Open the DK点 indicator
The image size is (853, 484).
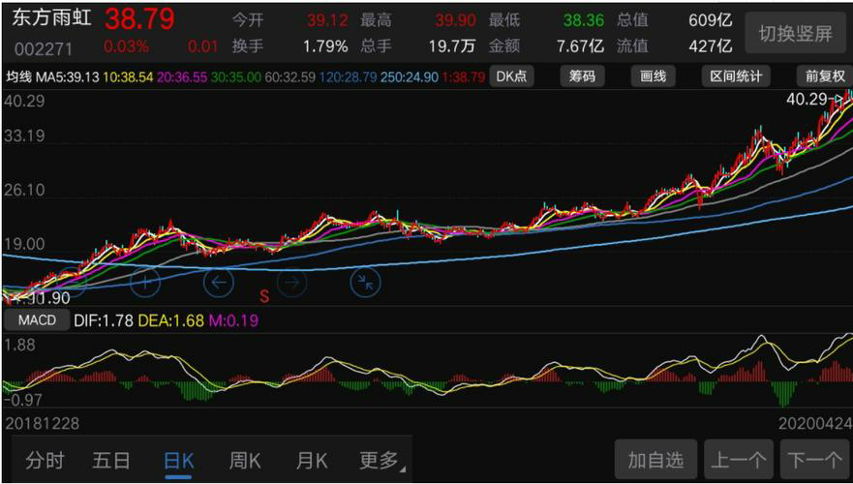(x=511, y=76)
